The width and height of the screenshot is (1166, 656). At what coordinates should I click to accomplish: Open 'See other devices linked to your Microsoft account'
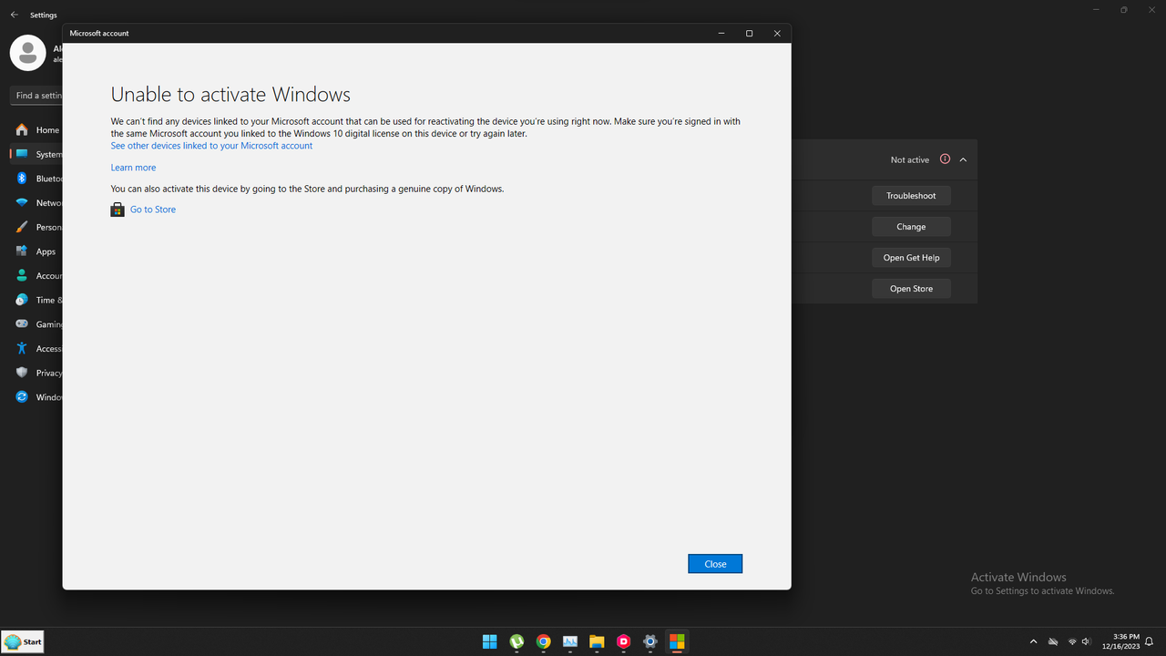(211, 146)
